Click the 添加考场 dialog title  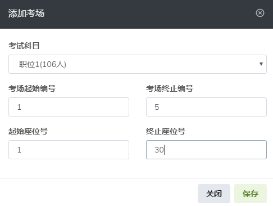[26, 14]
